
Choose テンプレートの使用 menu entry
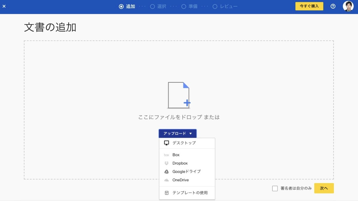click(x=190, y=193)
